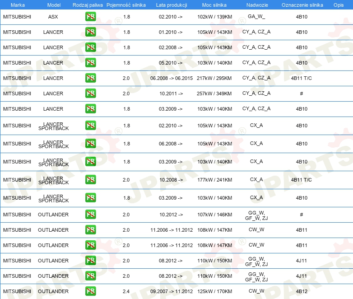Click the Model column header
The height and width of the screenshot is (299, 353).
click(53, 5)
